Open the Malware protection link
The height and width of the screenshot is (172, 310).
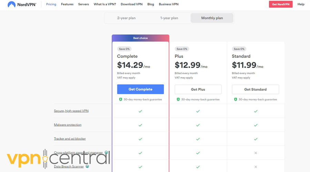coord(68,125)
